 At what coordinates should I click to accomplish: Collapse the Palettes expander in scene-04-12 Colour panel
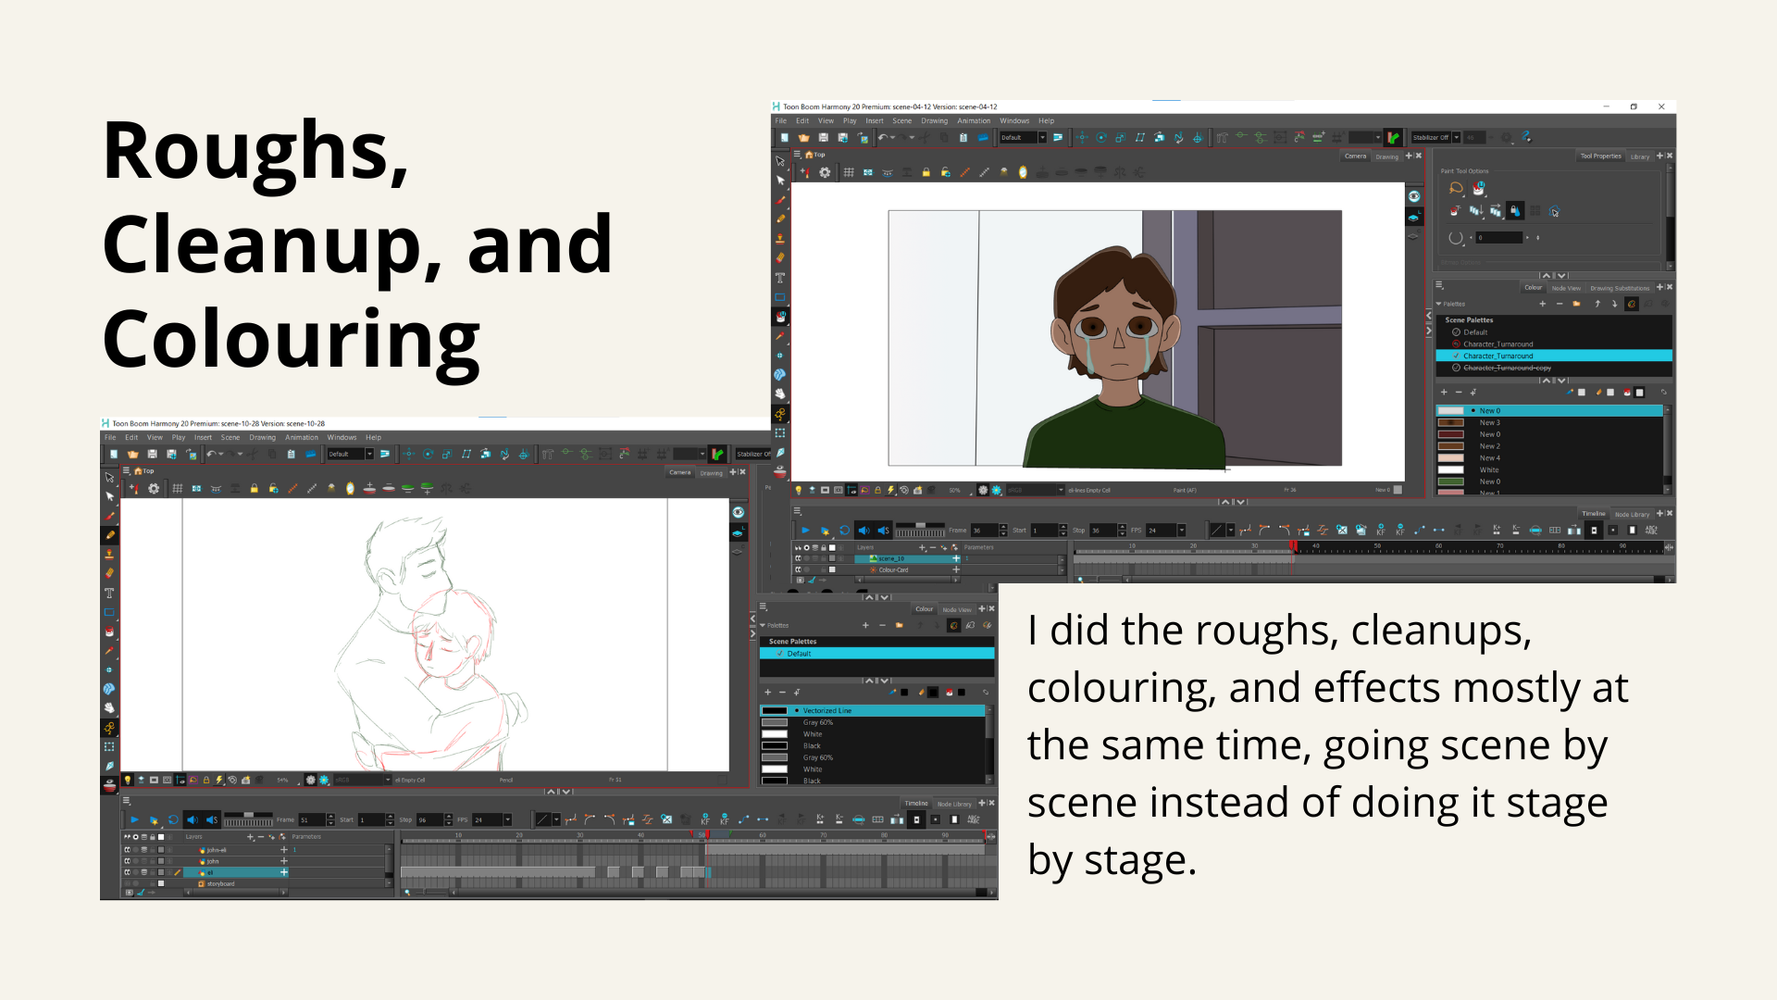[x=1438, y=304]
